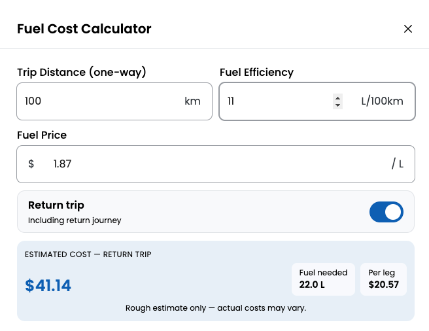The image size is (429, 331).
Task: Click the km unit suffix
Action: click(x=192, y=101)
